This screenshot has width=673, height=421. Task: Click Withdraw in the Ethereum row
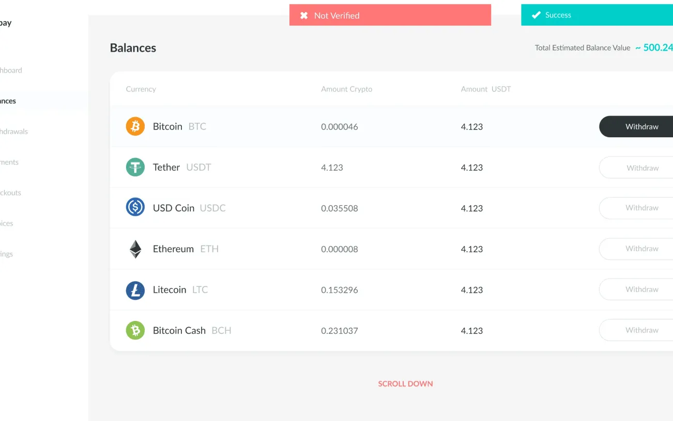[x=636, y=249]
